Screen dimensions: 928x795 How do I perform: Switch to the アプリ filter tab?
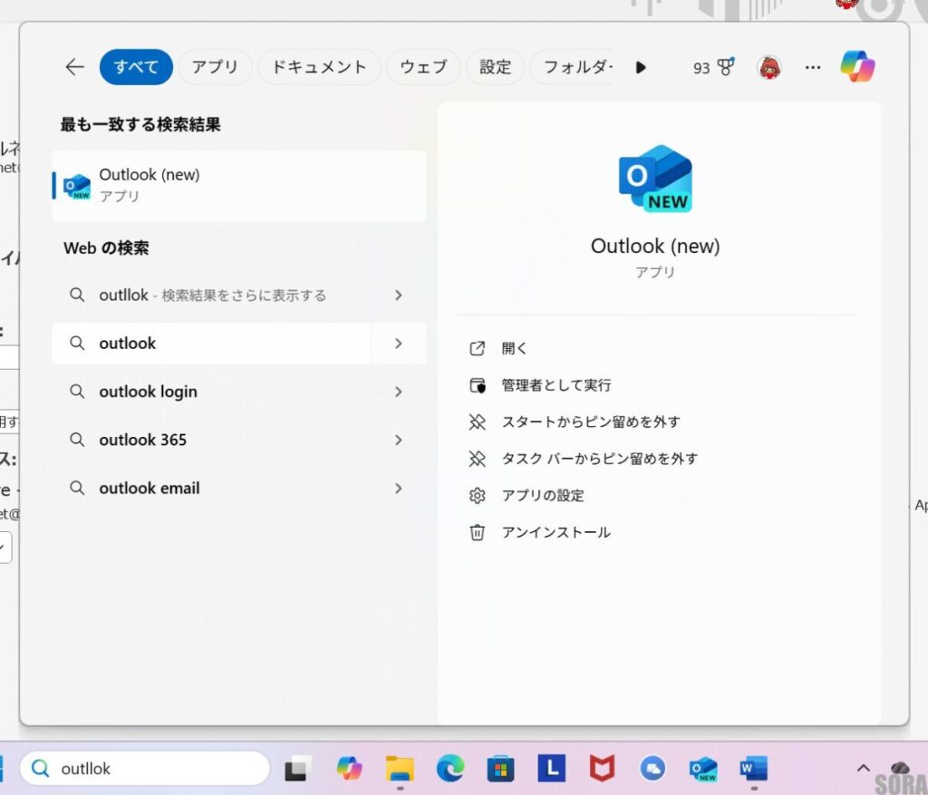[x=215, y=66]
